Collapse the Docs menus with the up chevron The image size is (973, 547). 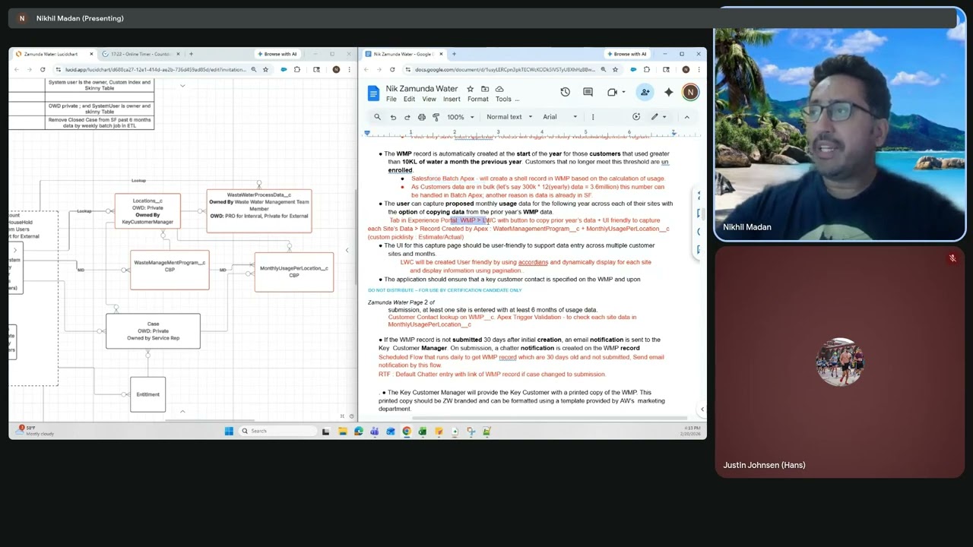click(686, 117)
